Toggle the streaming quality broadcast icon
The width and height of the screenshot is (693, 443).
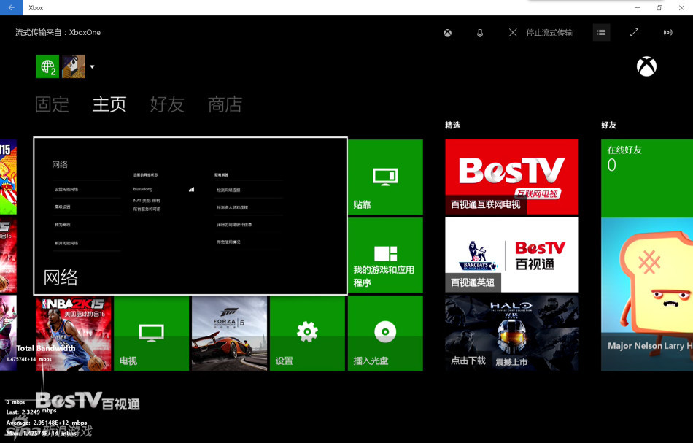pyautogui.click(x=667, y=32)
